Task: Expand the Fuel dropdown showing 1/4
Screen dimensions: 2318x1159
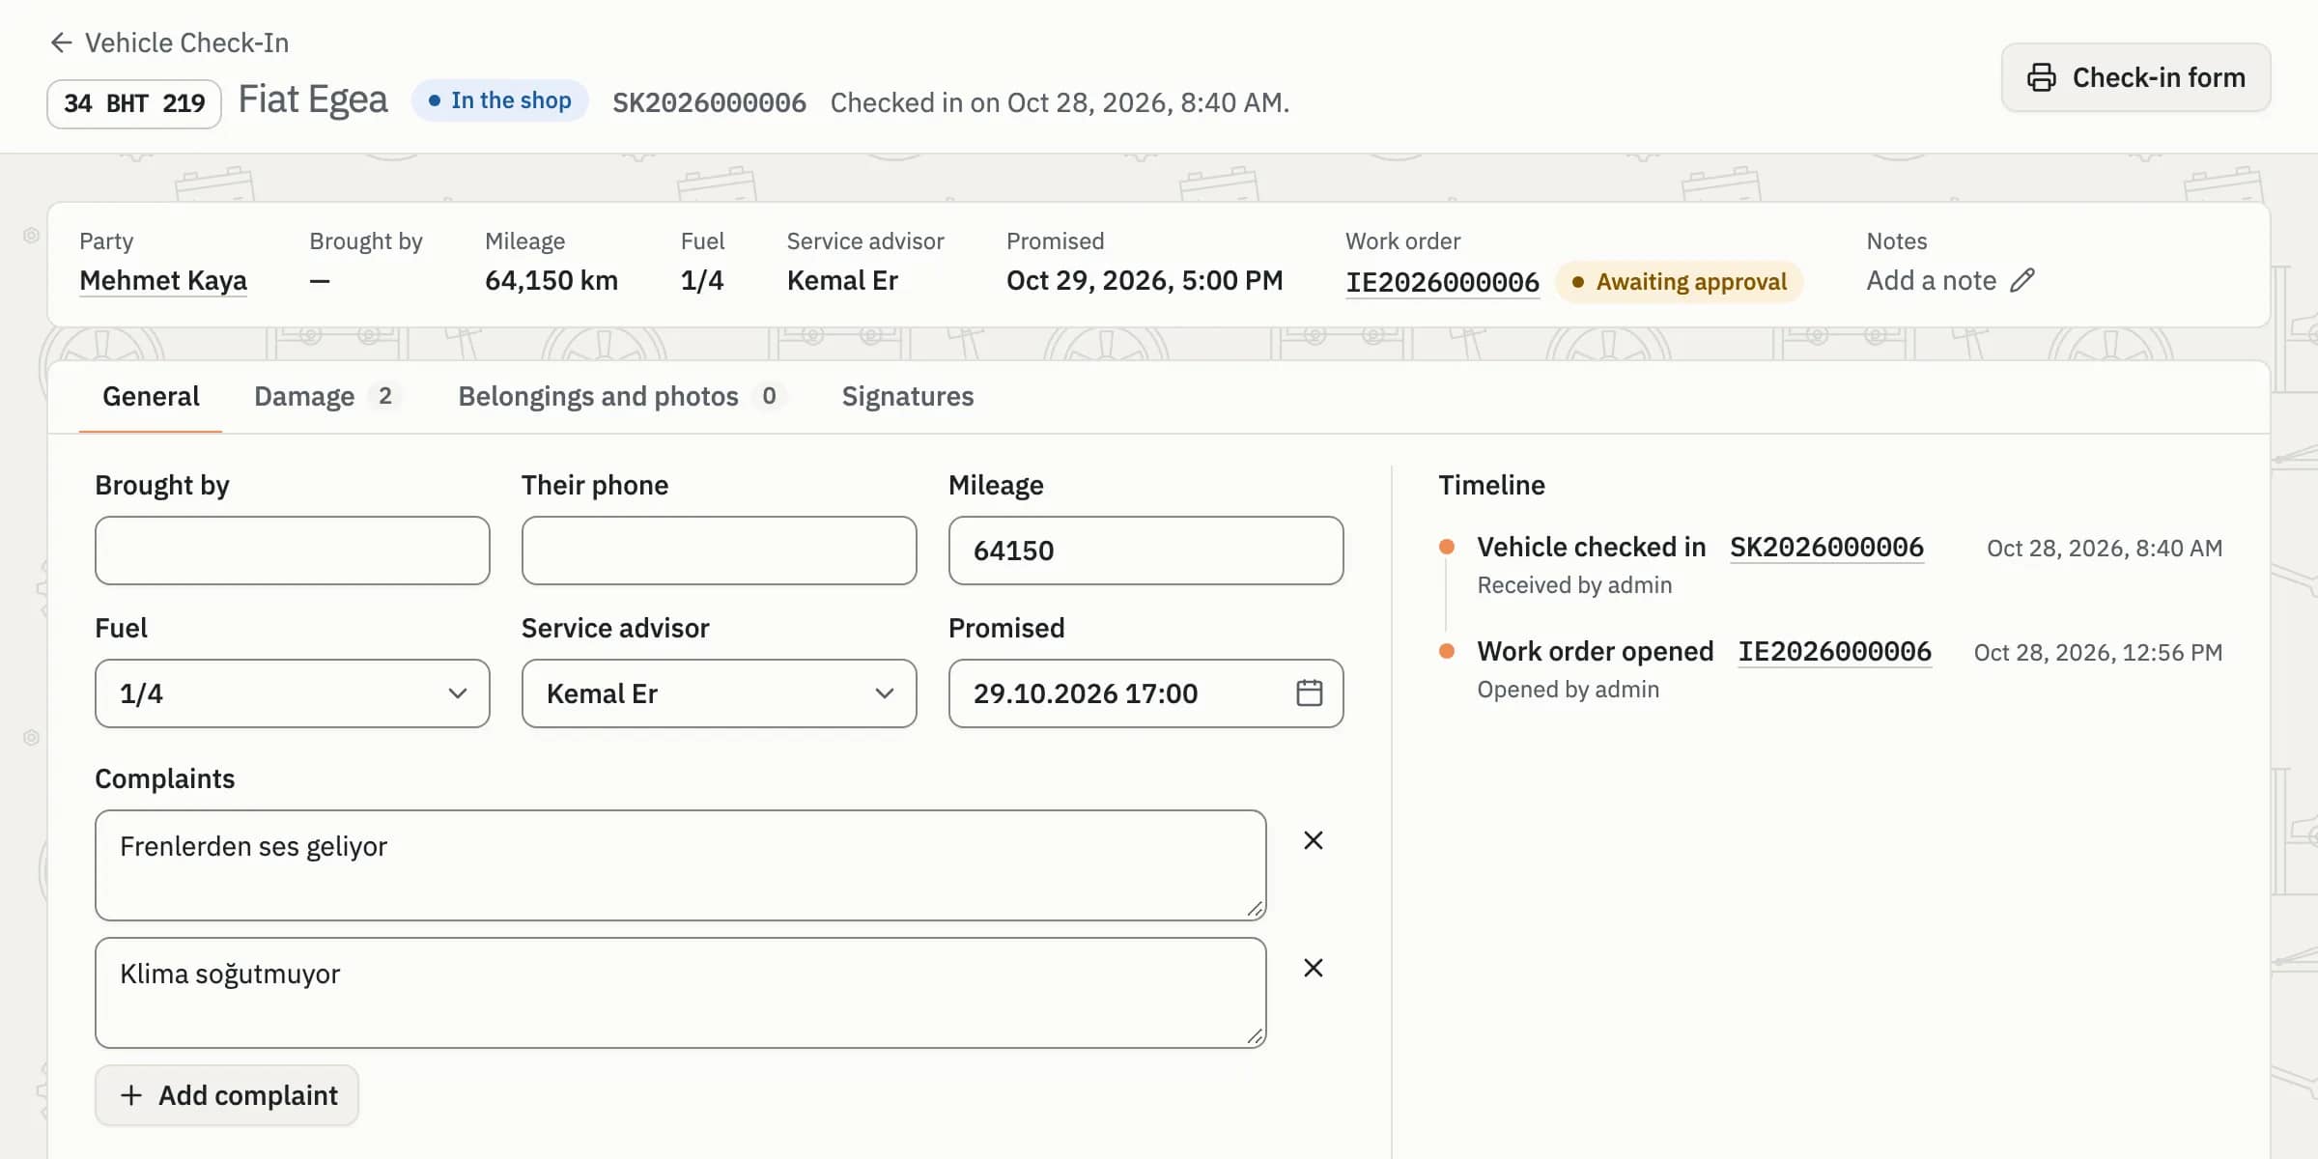Action: click(293, 693)
